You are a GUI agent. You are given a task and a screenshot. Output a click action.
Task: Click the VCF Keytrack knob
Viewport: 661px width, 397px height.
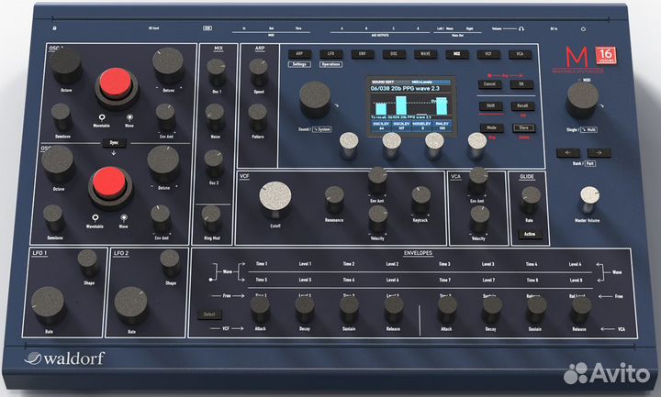tap(420, 200)
